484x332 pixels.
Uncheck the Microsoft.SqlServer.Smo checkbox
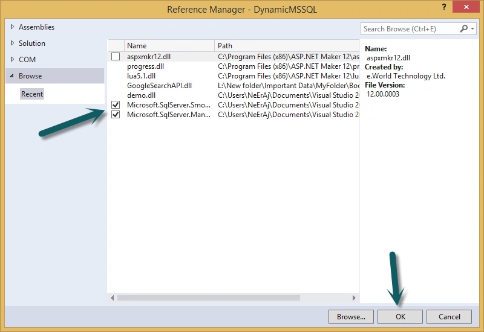(x=116, y=104)
